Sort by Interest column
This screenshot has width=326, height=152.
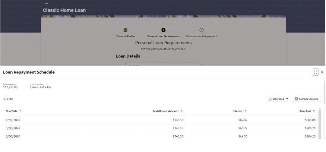coord(245,111)
